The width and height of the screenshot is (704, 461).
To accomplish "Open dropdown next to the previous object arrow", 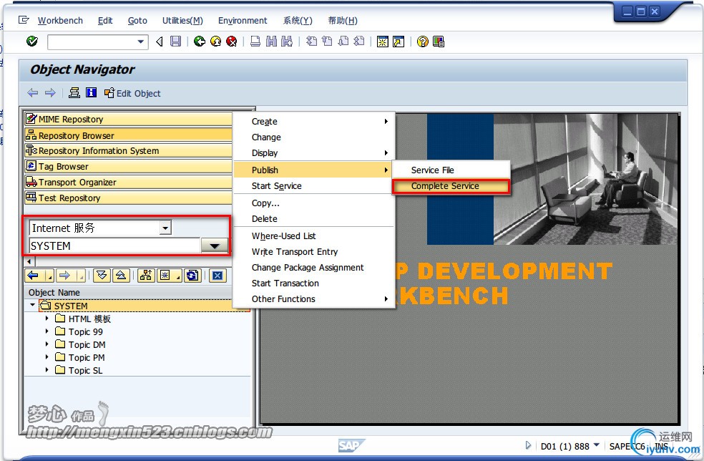I will [49, 276].
